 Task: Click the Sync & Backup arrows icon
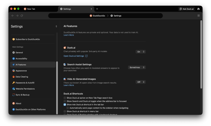(14, 95)
